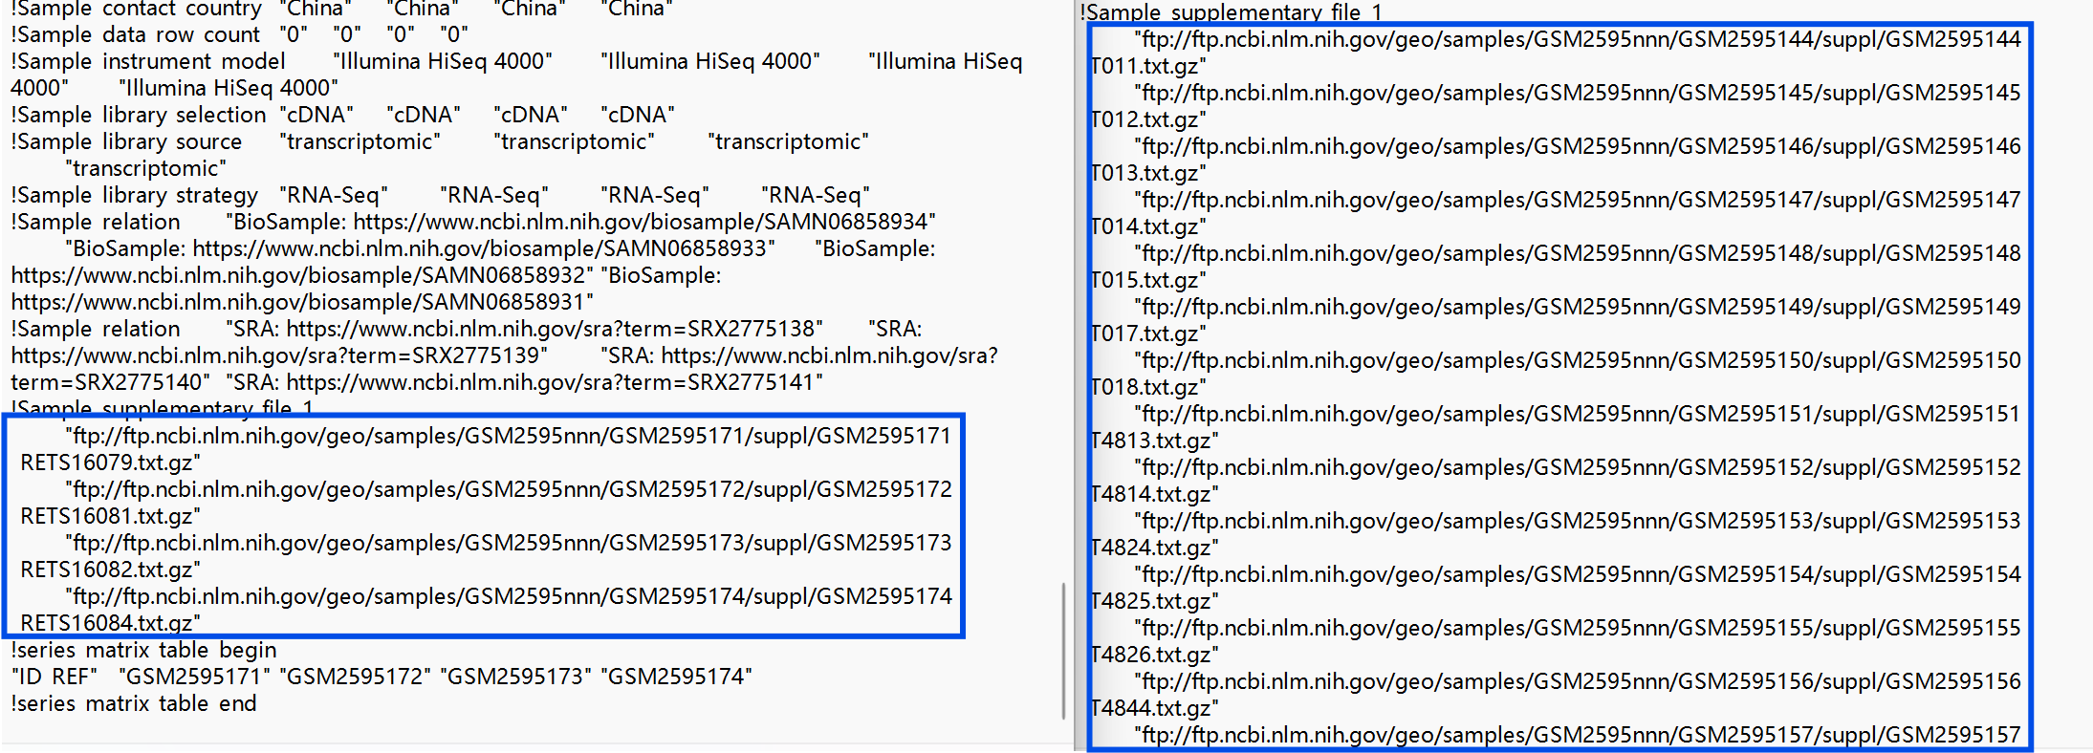Click the "GSM2595174" entry in the ID REF row
The height and width of the screenshot is (753, 2093).
pos(678,677)
